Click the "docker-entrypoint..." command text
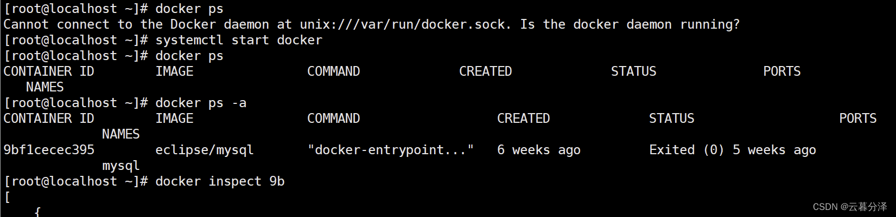 (x=390, y=150)
